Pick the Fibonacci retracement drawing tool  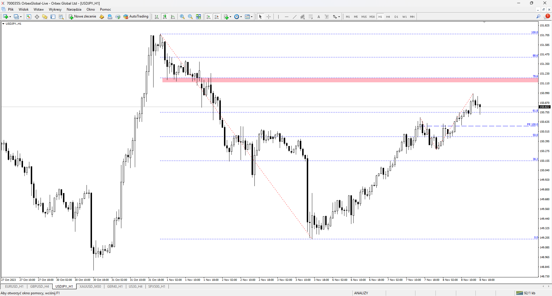click(x=310, y=17)
